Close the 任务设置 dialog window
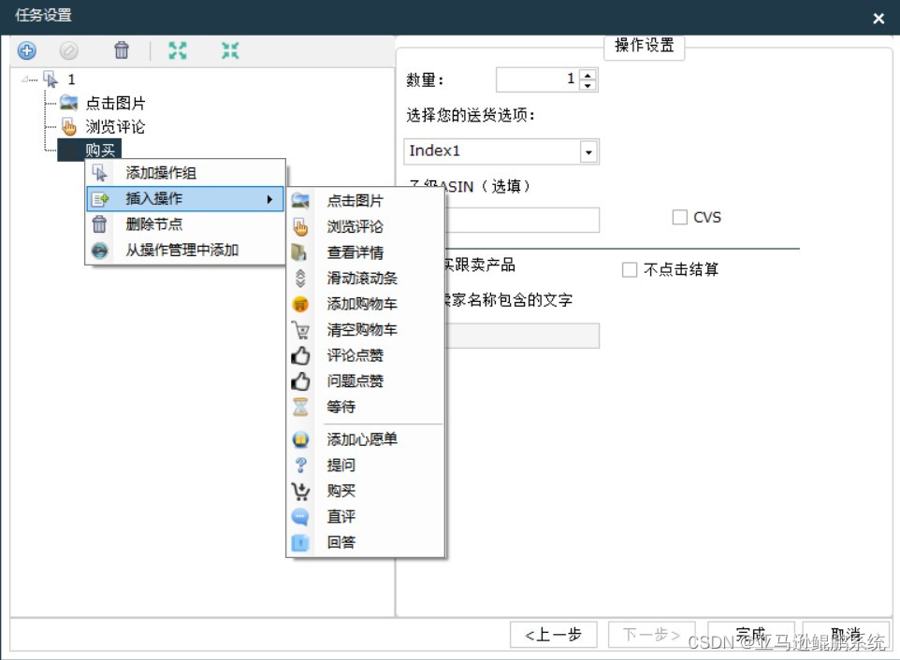The image size is (900, 660). [878, 19]
